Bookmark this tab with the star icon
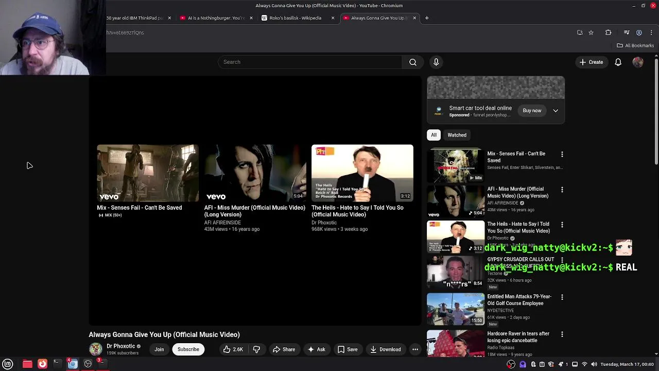 pyautogui.click(x=591, y=32)
